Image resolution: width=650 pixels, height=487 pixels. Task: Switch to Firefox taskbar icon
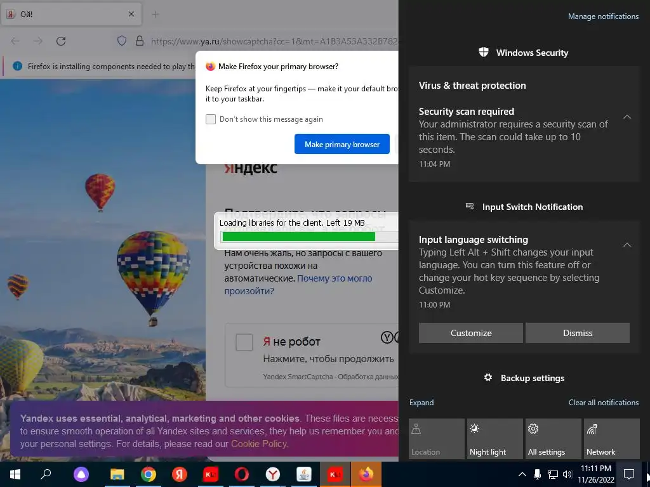tap(366, 474)
